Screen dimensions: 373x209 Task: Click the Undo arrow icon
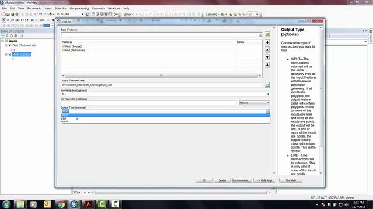point(40,14)
